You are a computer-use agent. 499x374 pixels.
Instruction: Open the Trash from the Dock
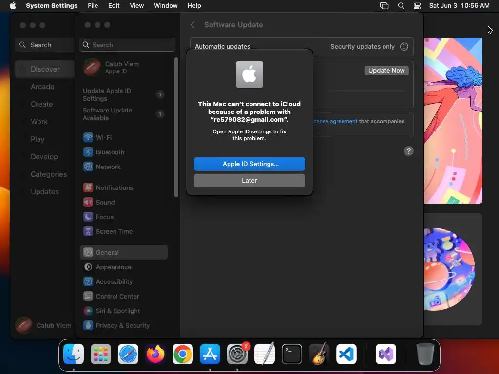425,354
